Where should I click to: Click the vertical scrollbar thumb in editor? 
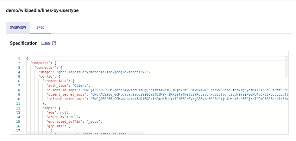coord(287,67)
